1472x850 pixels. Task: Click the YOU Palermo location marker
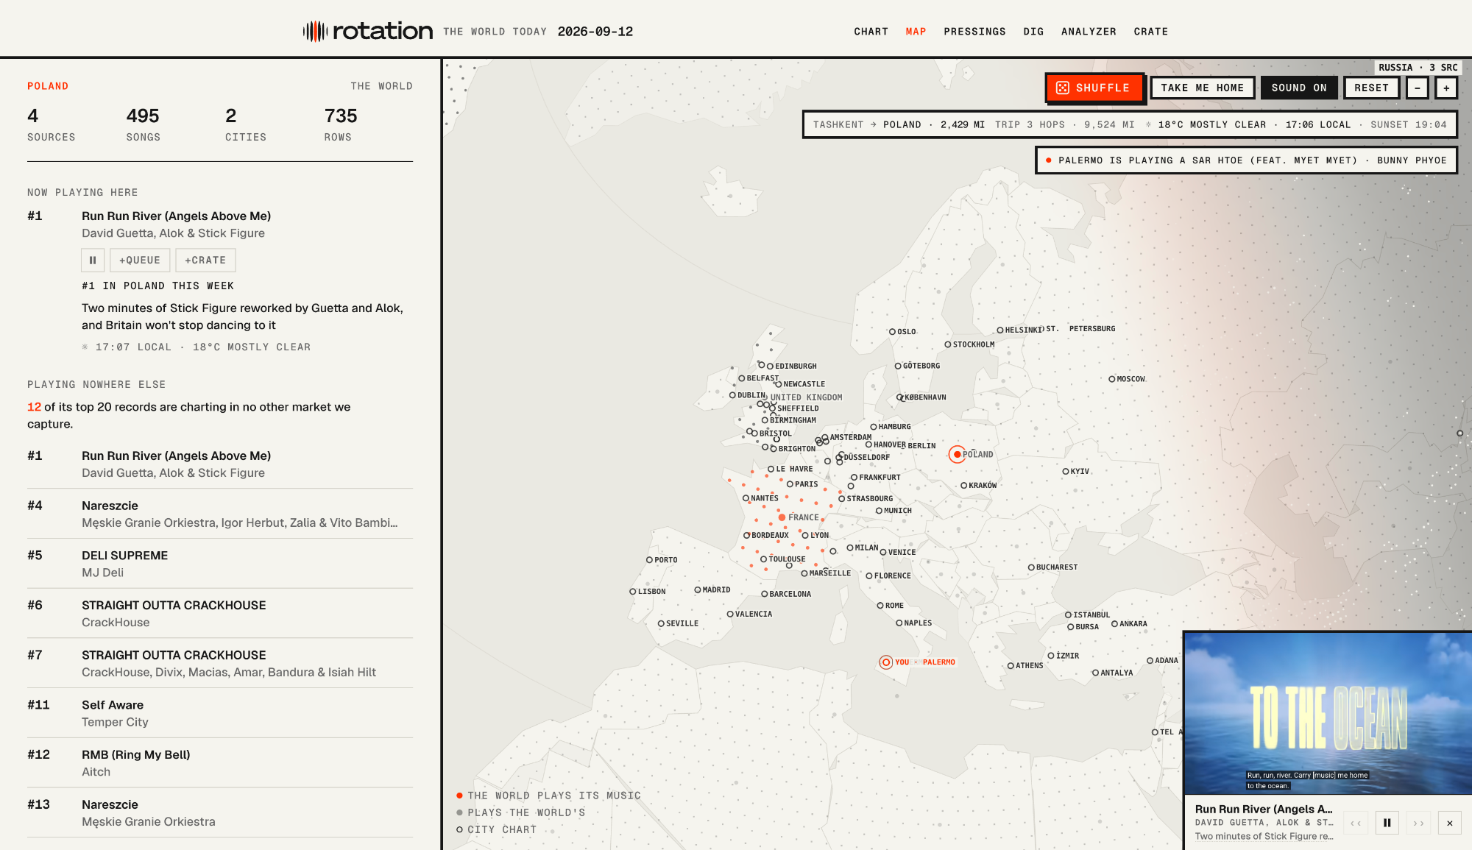[886, 662]
